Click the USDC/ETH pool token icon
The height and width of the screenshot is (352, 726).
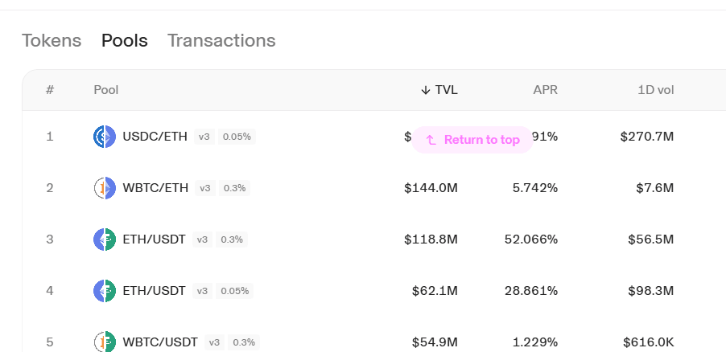[105, 137]
